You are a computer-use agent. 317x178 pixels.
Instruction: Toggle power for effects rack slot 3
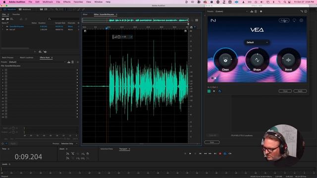[x=6, y=76]
